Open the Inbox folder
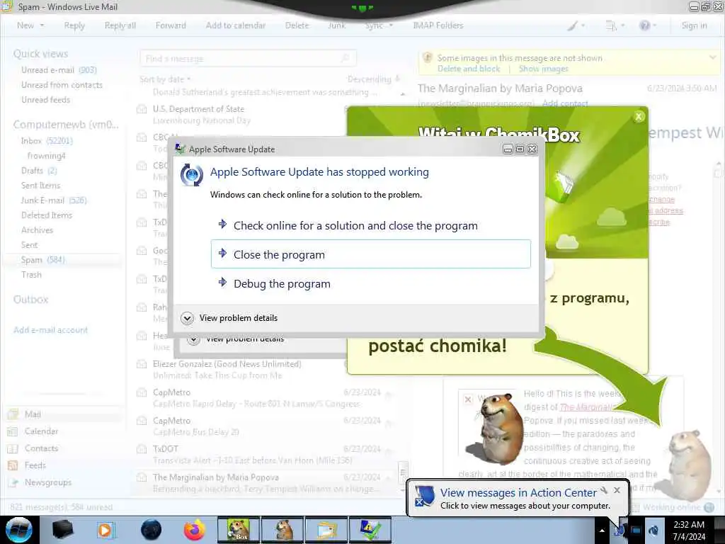The image size is (725, 544). pyautogui.click(x=47, y=141)
